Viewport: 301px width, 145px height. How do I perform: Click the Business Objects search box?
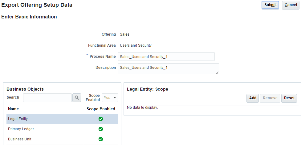pyautogui.click(x=47, y=98)
